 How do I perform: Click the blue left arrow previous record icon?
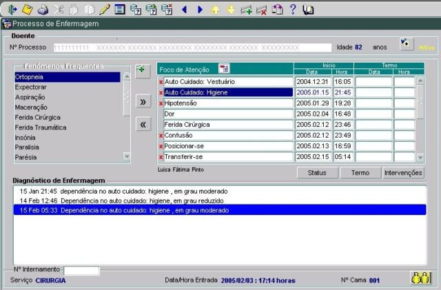tap(184, 9)
